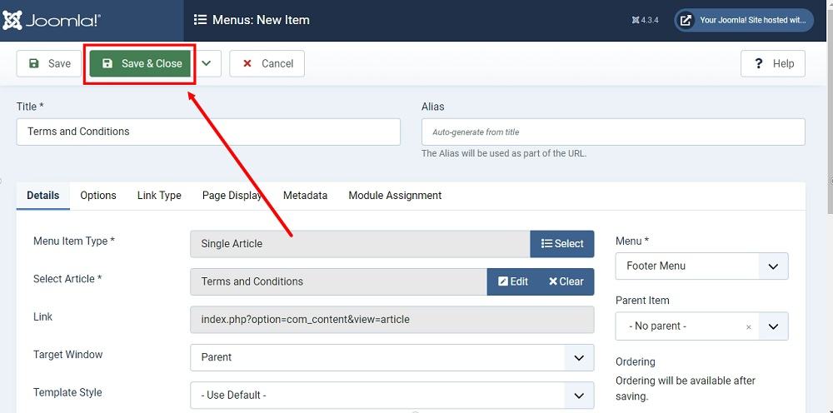Image resolution: width=833 pixels, height=413 pixels.
Task: Click the Joomla version 4.3.4 indicator
Action: pos(646,20)
